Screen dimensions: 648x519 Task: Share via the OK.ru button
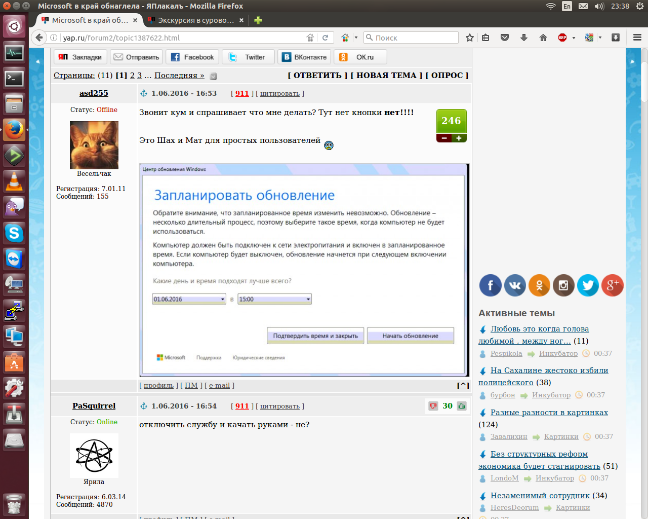pyautogui.click(x=360, y=57)
